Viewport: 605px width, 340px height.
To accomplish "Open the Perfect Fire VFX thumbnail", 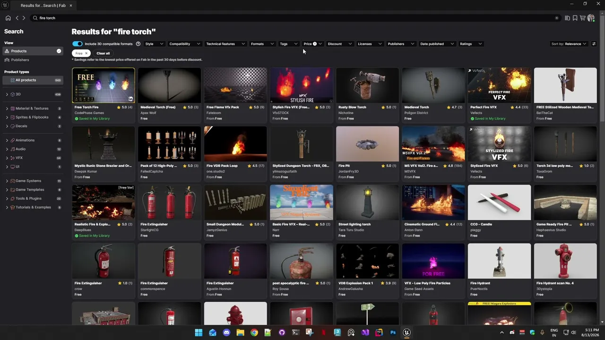I will pos(499,85).
